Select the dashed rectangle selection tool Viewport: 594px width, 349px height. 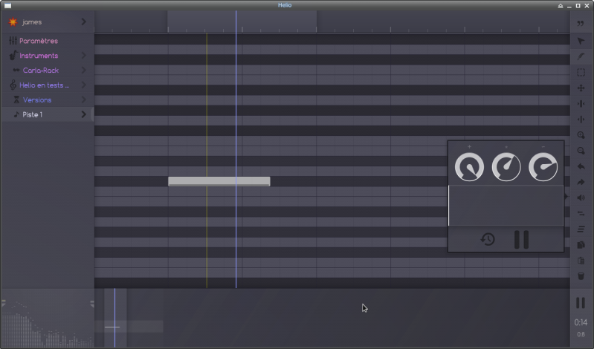[x=581, y=72]
